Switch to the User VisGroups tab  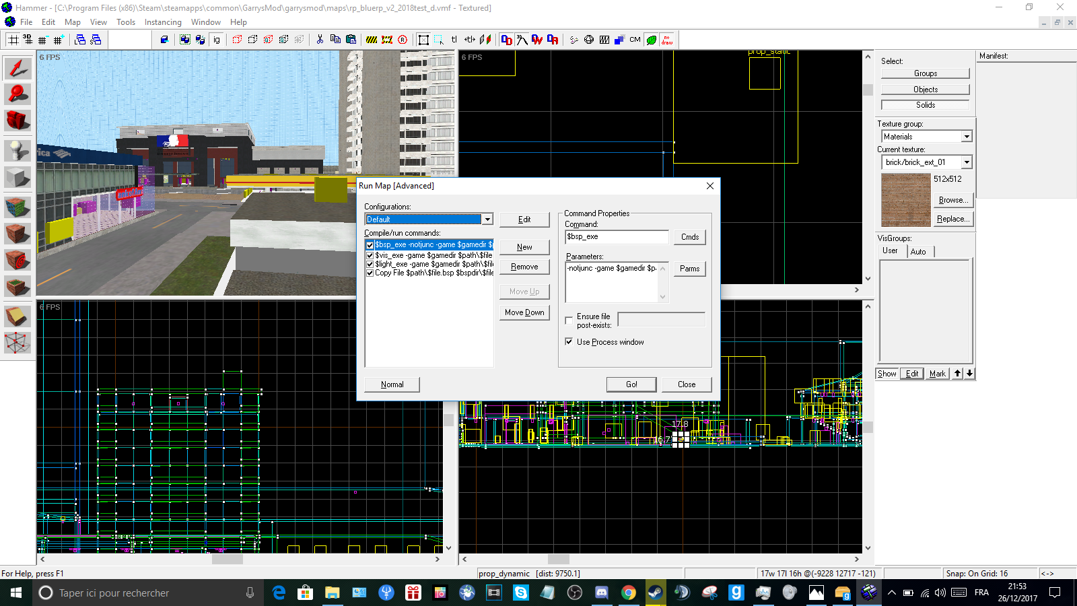[x=890, y=250]
